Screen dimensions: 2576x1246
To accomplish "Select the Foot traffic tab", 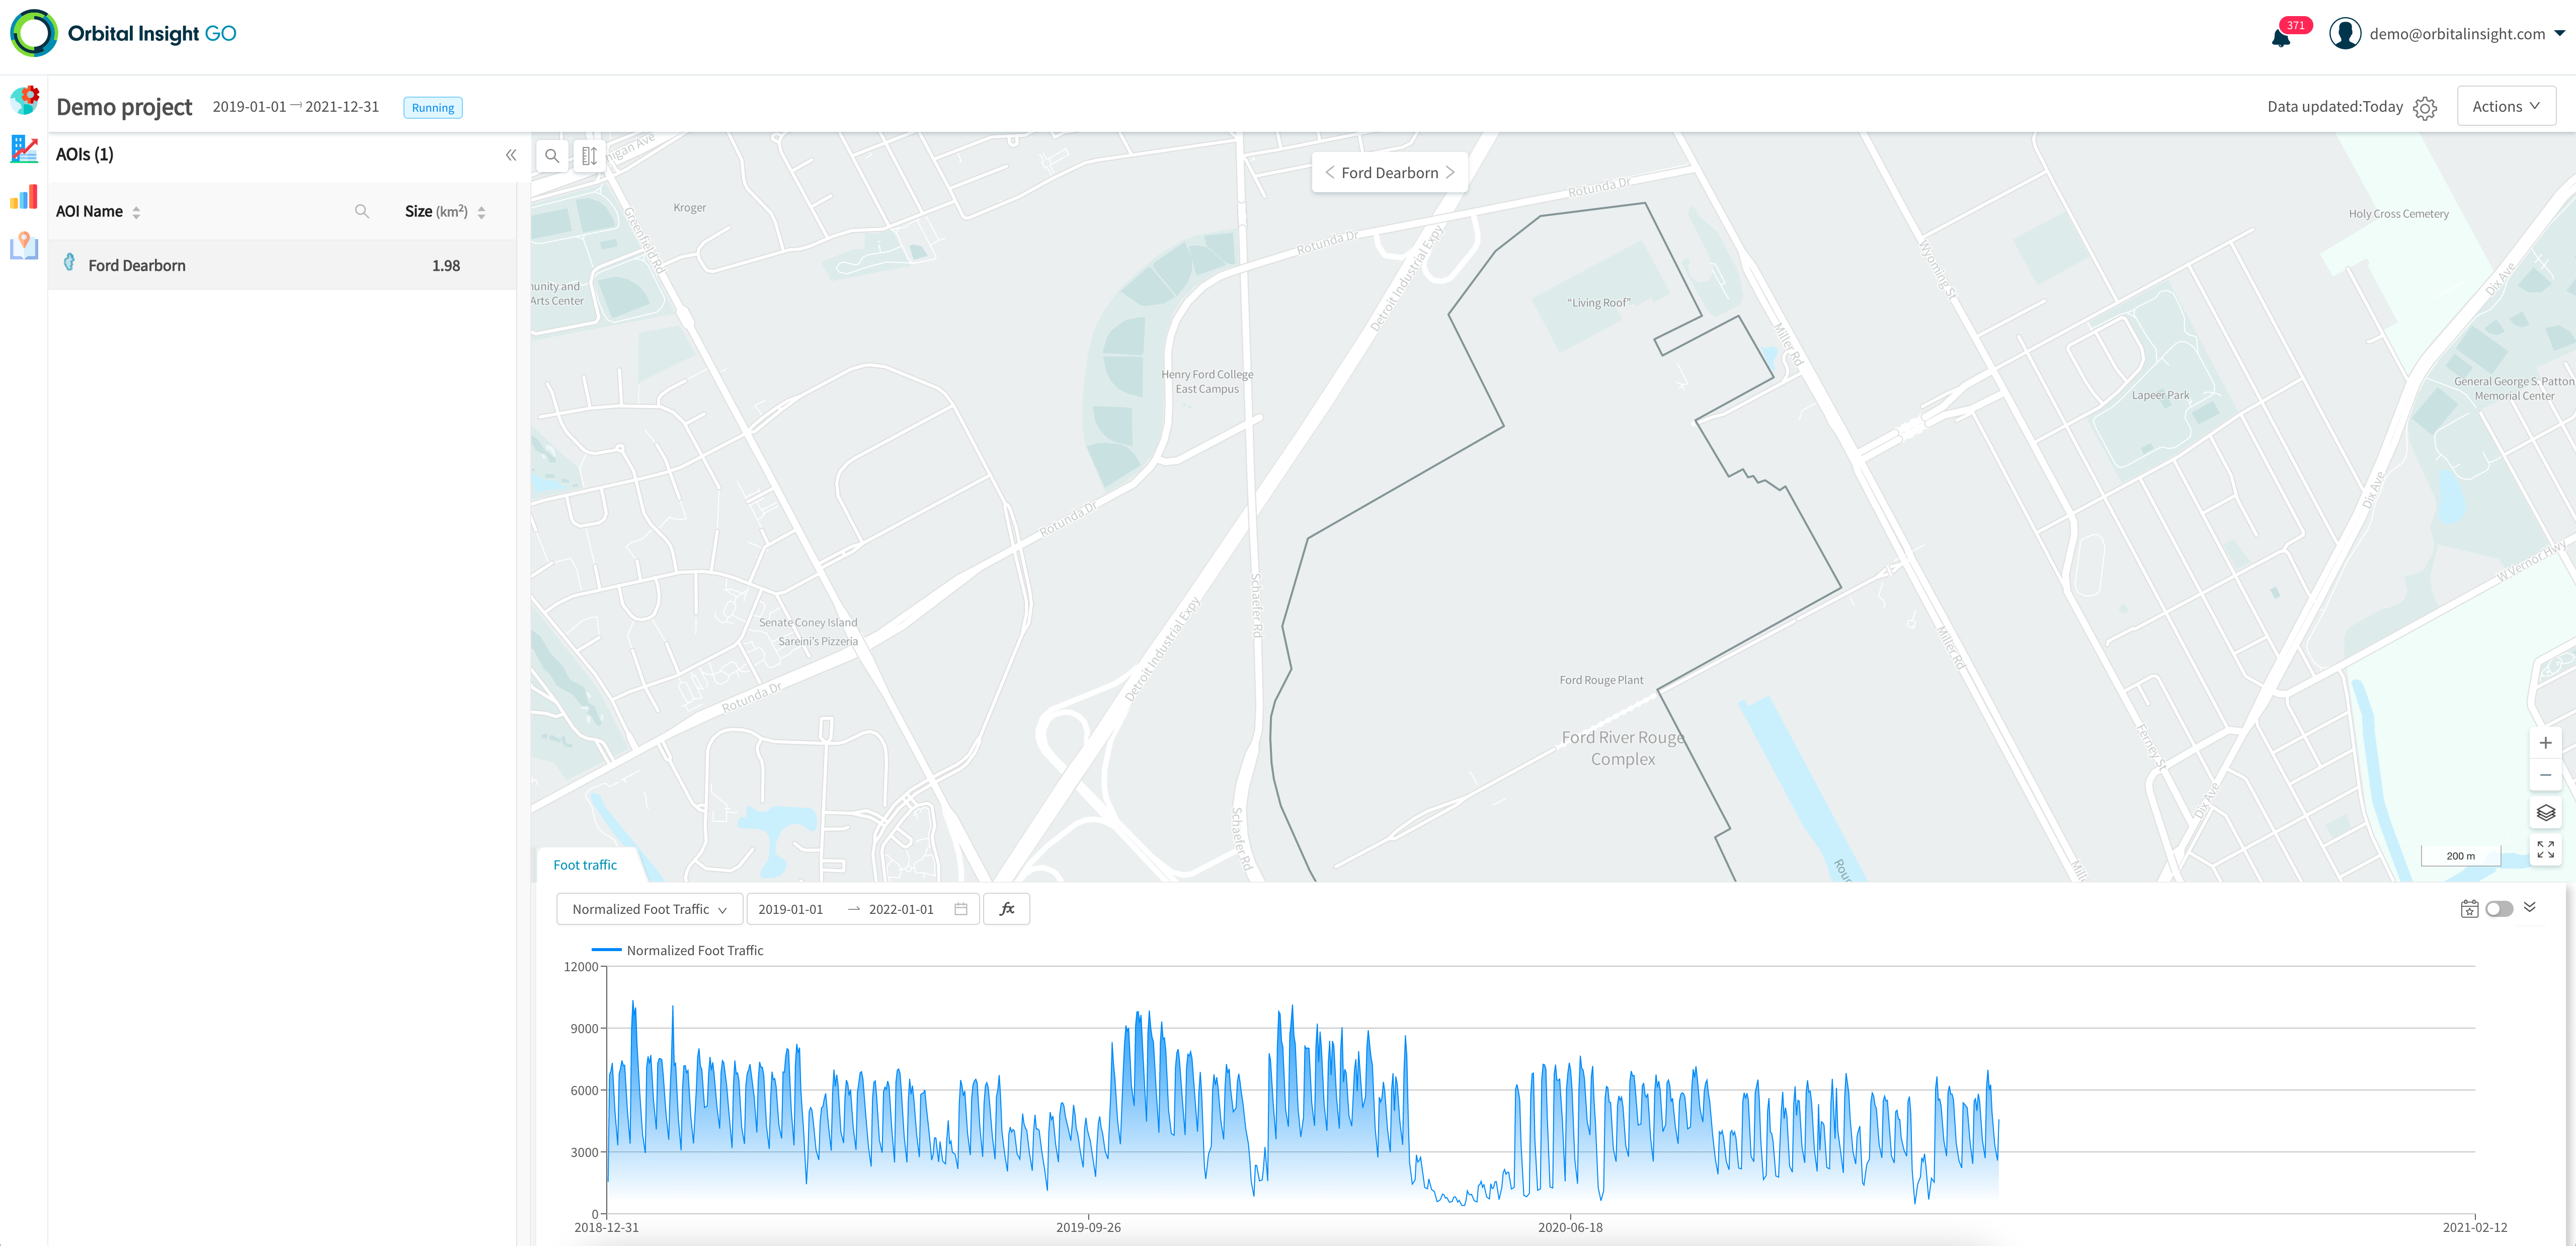I will tap(585, 865).
